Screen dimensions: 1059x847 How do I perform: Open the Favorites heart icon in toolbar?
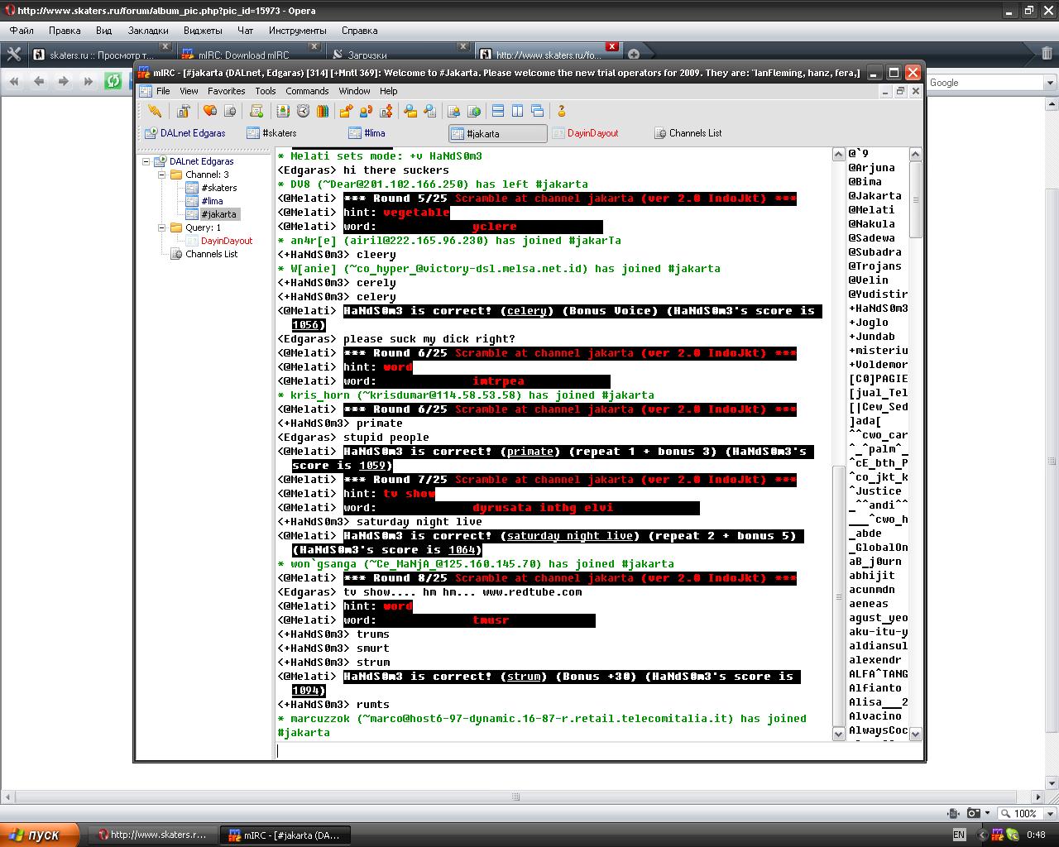pyautogui.click(x=209, y=111)
